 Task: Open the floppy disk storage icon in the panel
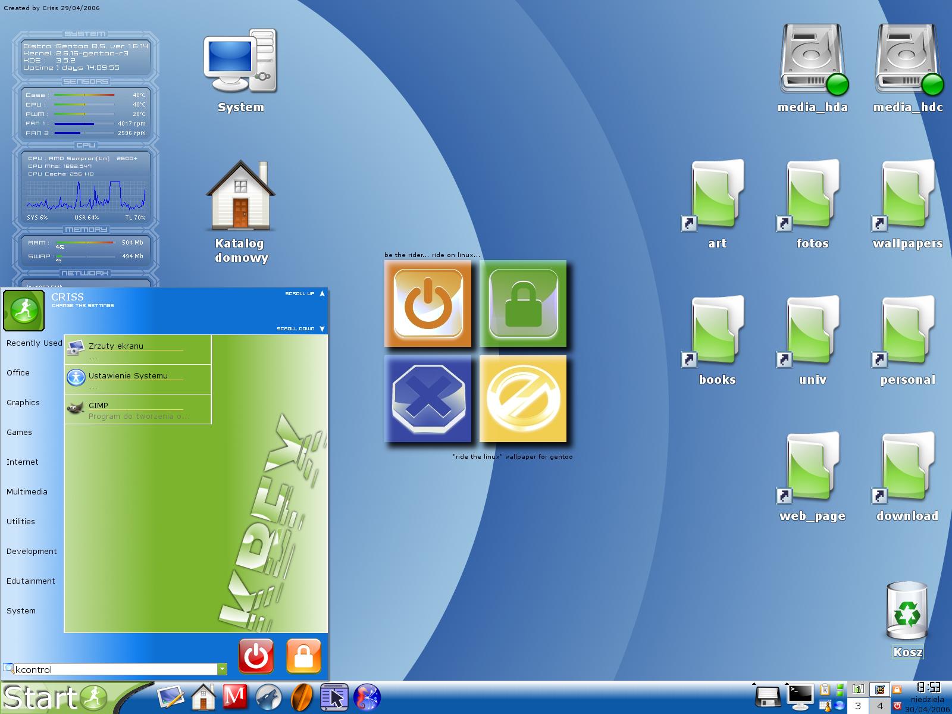pyautogui.click(x=768, y=698)
